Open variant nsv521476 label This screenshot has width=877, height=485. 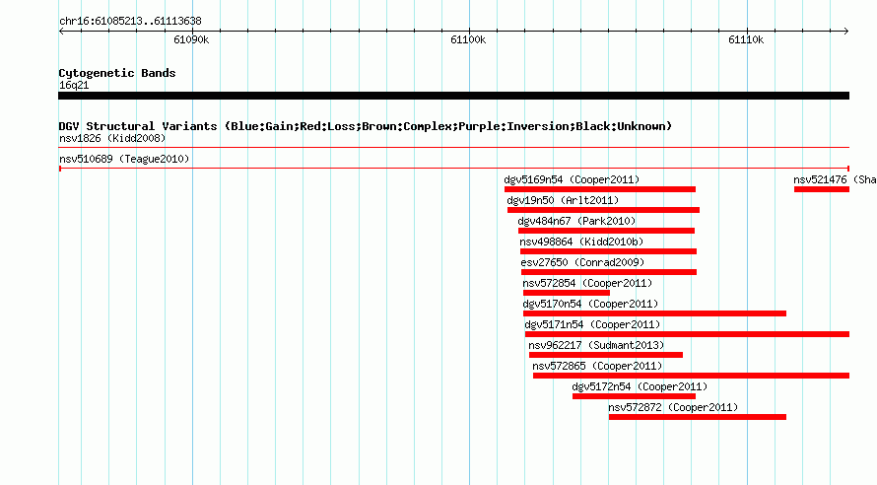pos(835,179)
